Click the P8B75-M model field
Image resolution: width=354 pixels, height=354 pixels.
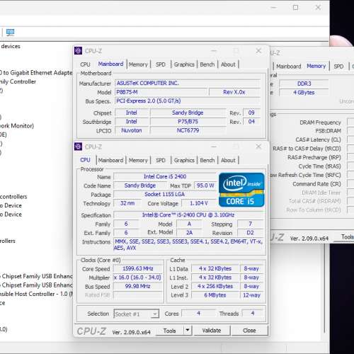pos(161,92)
